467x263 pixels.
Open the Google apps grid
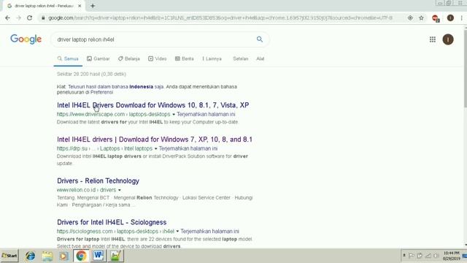pos(433,39)
